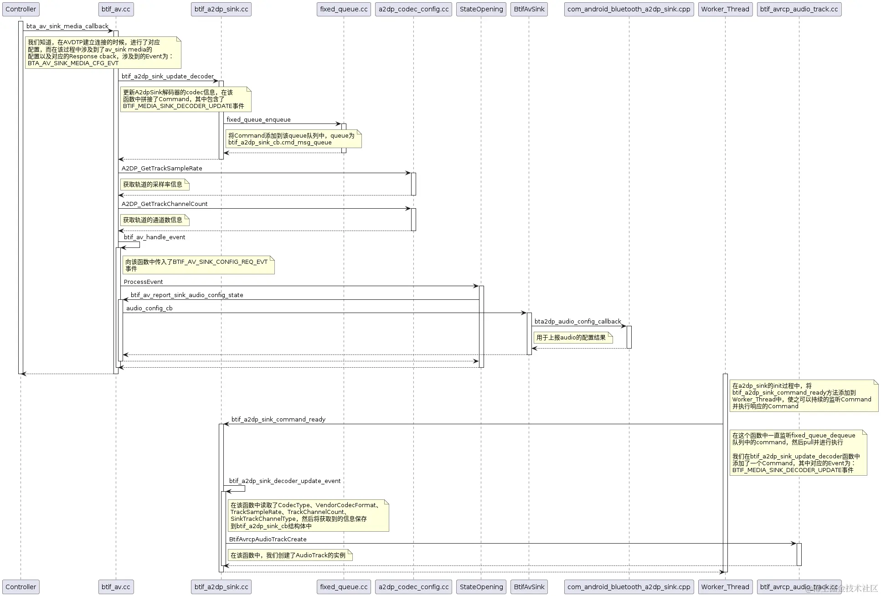This screenshot has width=881, height=596.
Task: Click the top BtifAvSink participant box
Action: (x=529, y=9)
